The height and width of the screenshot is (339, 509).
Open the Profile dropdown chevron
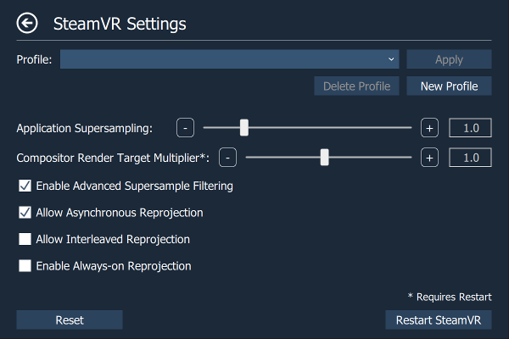391,59
